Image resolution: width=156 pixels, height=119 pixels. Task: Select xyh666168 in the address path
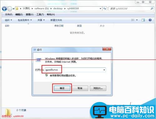point(73,8)
